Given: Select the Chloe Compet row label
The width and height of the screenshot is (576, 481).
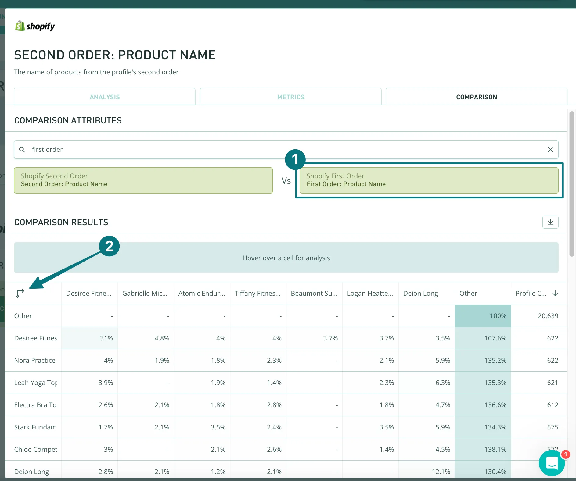Looking at the screenshot, I should coord(36,449).
